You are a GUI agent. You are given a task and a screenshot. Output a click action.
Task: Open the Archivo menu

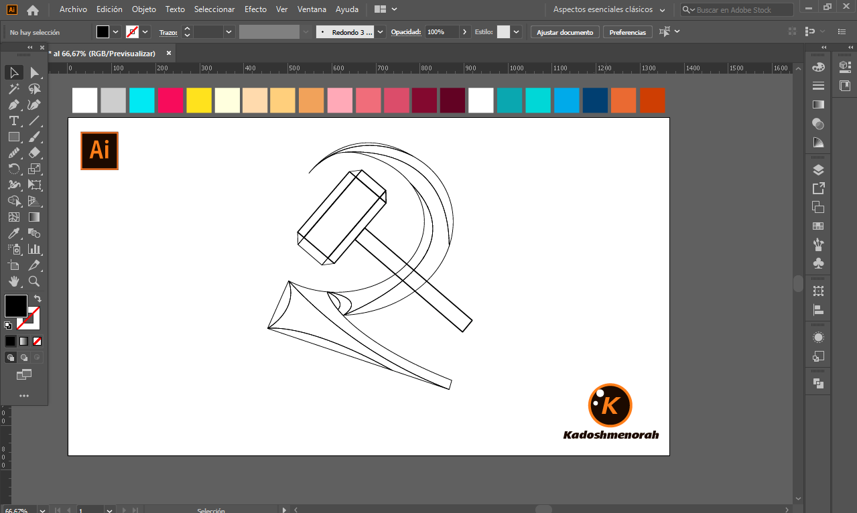tap(73, 9)
